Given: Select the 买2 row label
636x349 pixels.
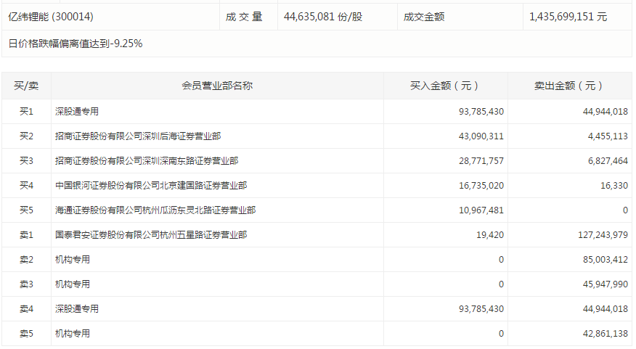Looking at the screenshot, I should pyautogui.click(x=26, y=136).
